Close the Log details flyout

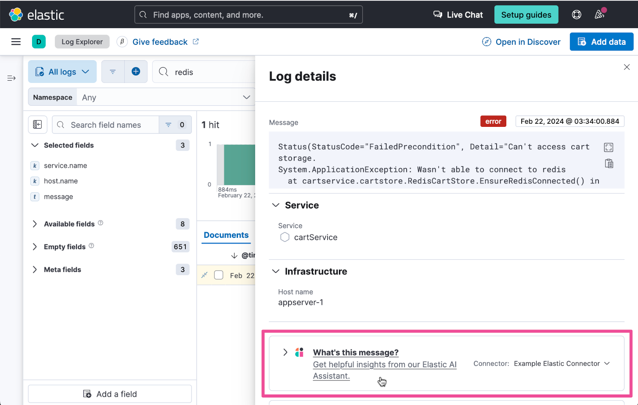pyautogui.click(x=627, y=67)
